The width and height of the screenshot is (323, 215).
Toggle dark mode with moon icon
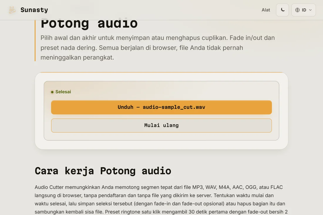(282, 10)
